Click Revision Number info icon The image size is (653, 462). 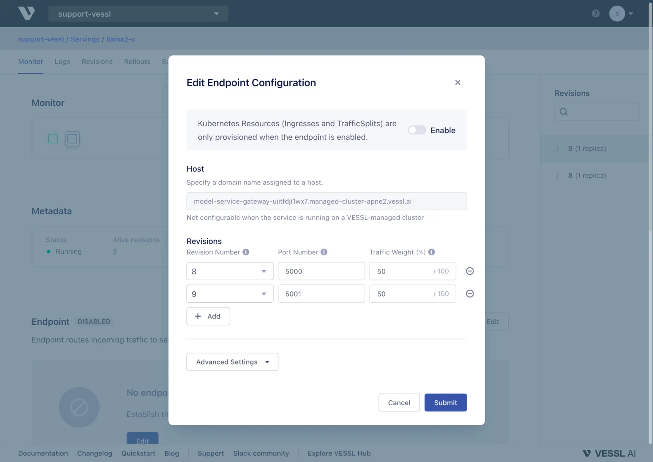pos(246,252)
